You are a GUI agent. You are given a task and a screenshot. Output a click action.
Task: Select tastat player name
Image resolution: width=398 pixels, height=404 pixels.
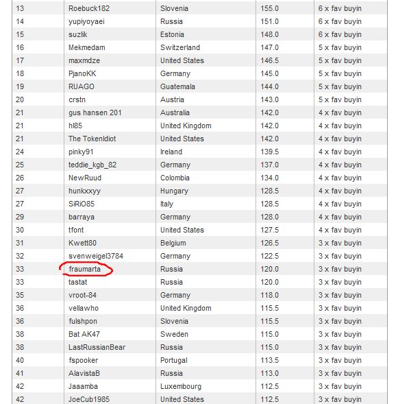click(77, 282)
